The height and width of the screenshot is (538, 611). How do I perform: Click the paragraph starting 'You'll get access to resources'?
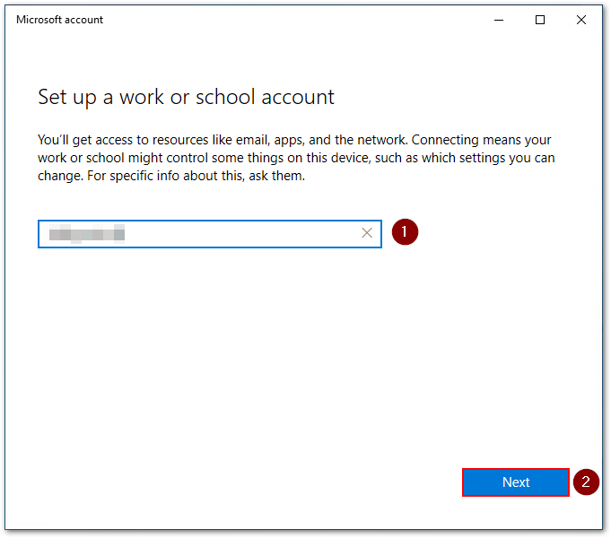click(296, 158)
